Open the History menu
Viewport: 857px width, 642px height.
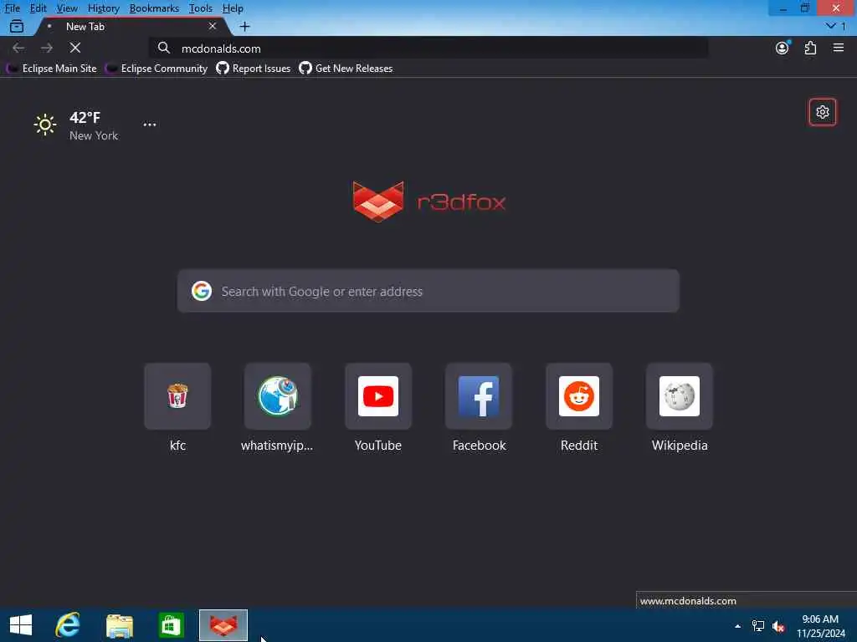pos(103,8)
